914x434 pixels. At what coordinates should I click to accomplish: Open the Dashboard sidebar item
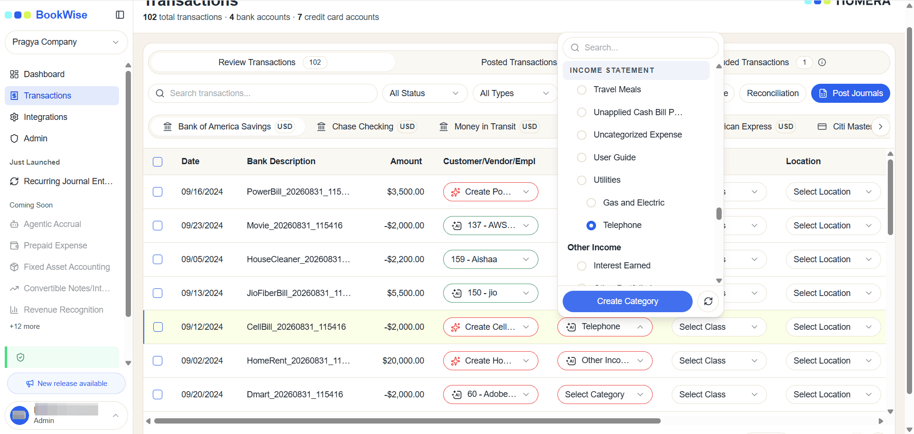(62, 74)
